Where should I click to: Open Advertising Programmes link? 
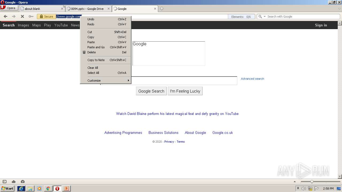click(x=123, y=133)
